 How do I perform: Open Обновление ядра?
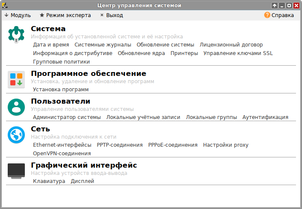(141, 53)
